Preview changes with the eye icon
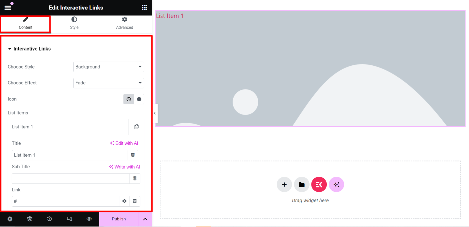 (x=89, y=219)
